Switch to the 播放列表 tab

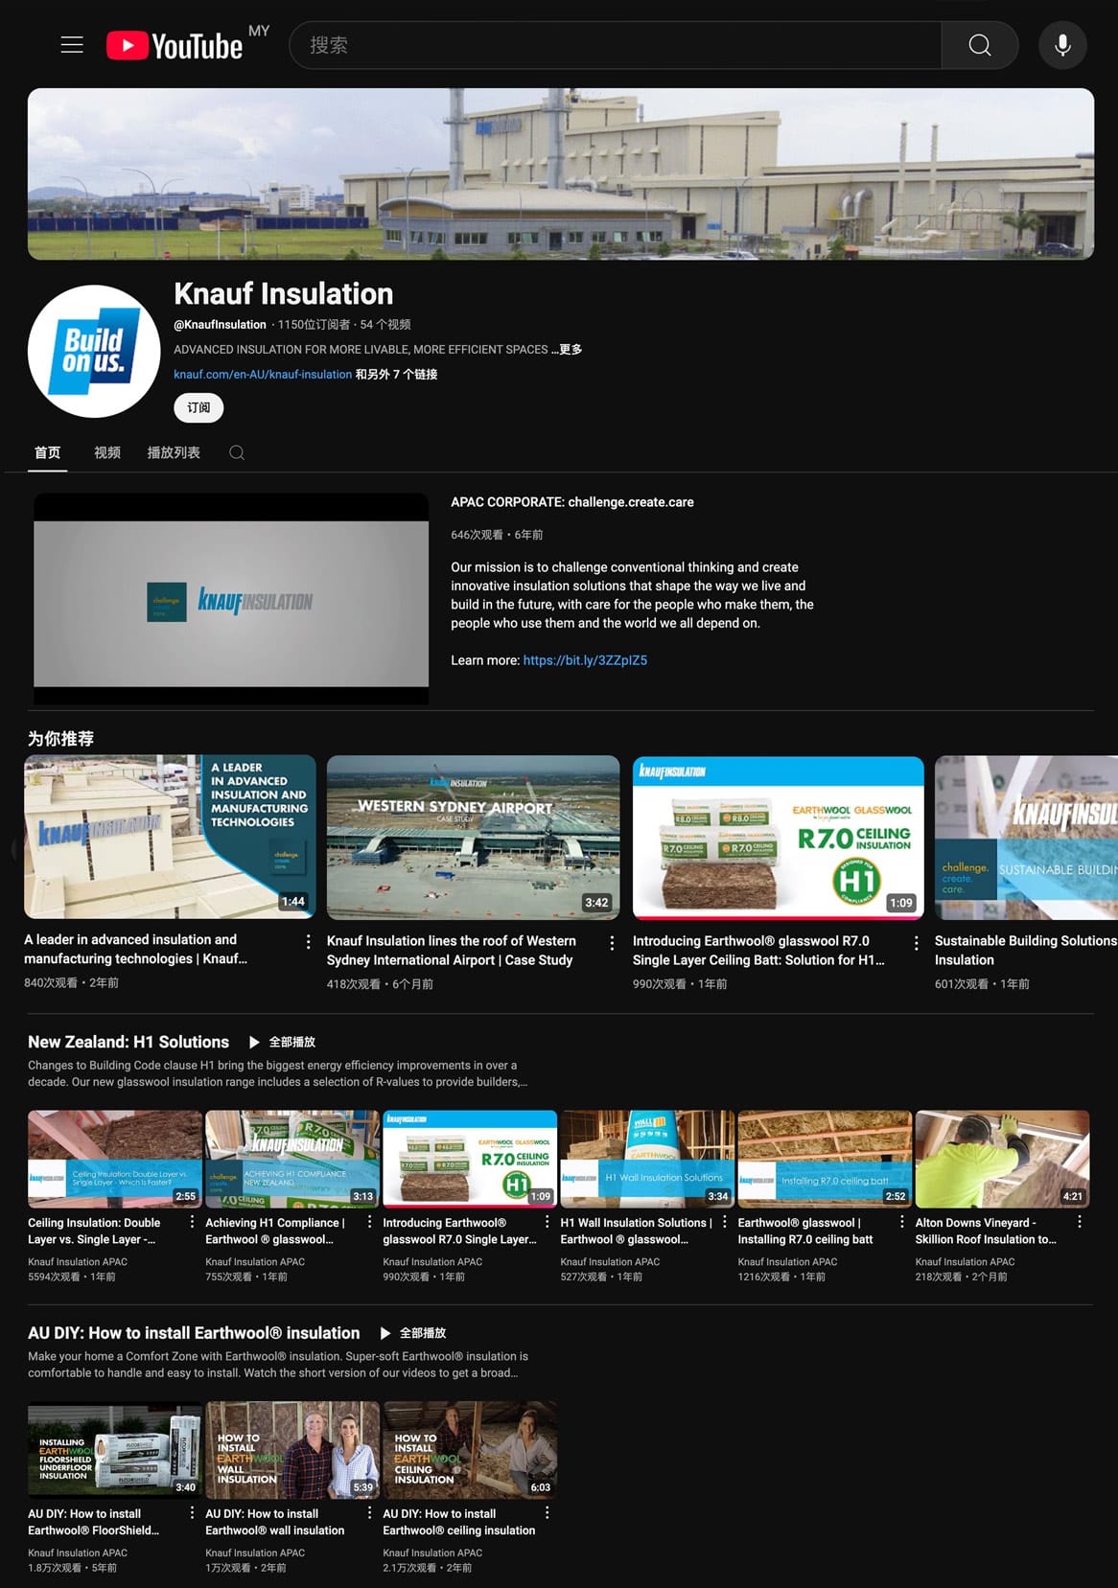174,453
